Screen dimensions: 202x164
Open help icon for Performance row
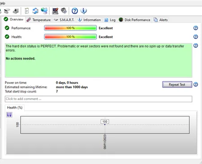[x=196, y=28]
